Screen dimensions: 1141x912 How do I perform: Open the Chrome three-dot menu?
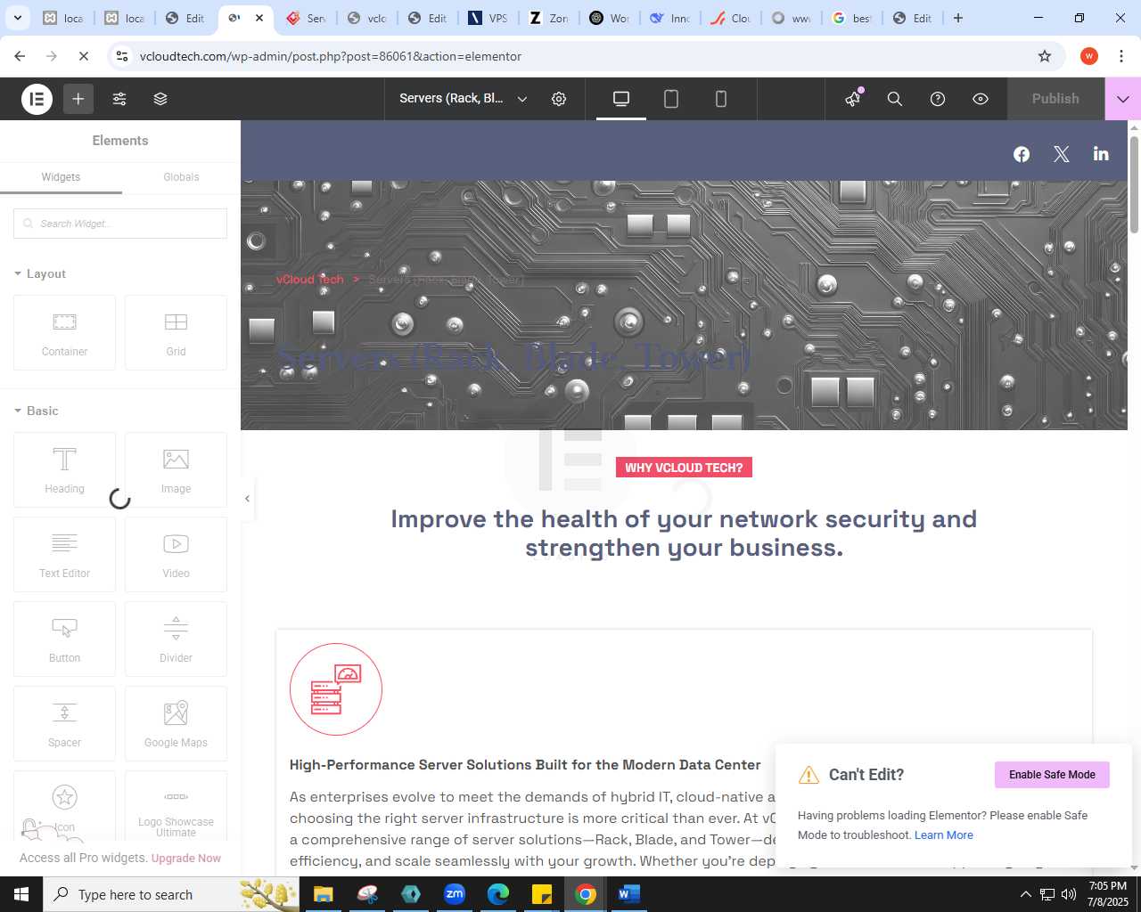(1121, 56)
